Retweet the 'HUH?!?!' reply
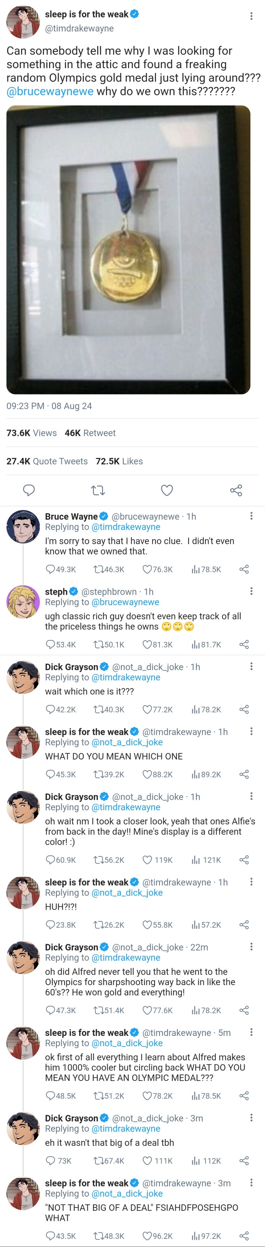The height and width of the screenshot is (1247, 265). pos(98,925)
